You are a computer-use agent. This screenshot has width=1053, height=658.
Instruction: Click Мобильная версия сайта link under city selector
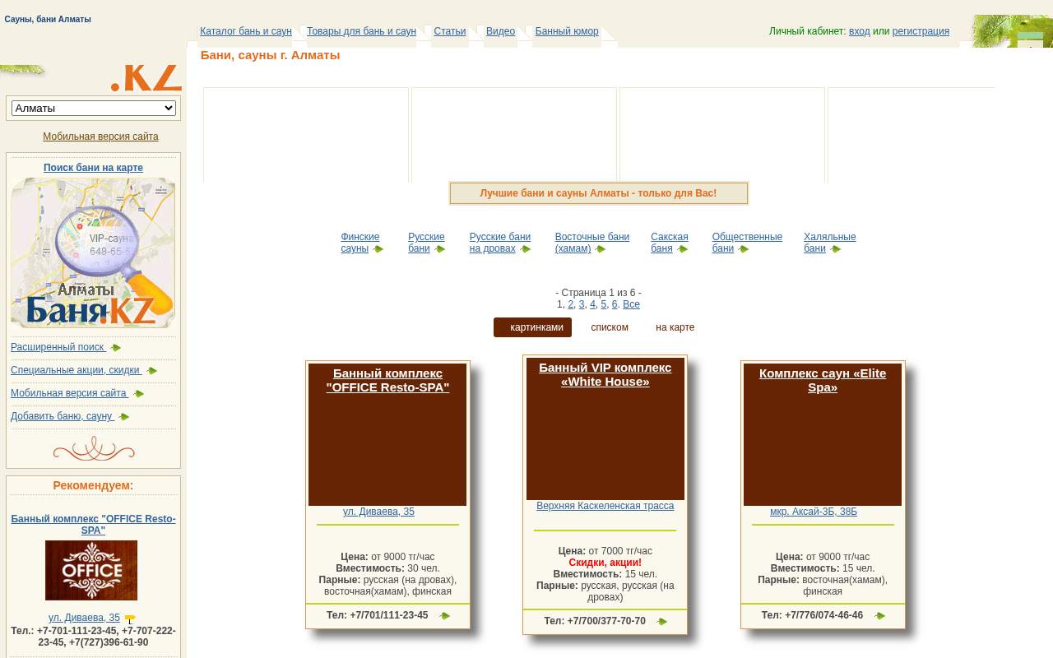100,137
